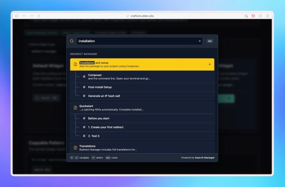Click the esc button beside search field
Image resolution: width=285 pixels, height=187 pixels.
[210, 41]
